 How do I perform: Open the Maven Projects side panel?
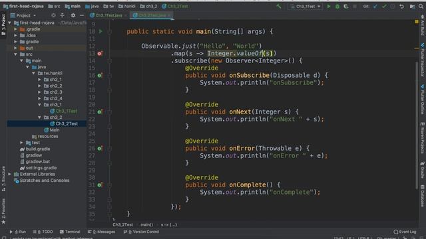[x=423, y=137]
